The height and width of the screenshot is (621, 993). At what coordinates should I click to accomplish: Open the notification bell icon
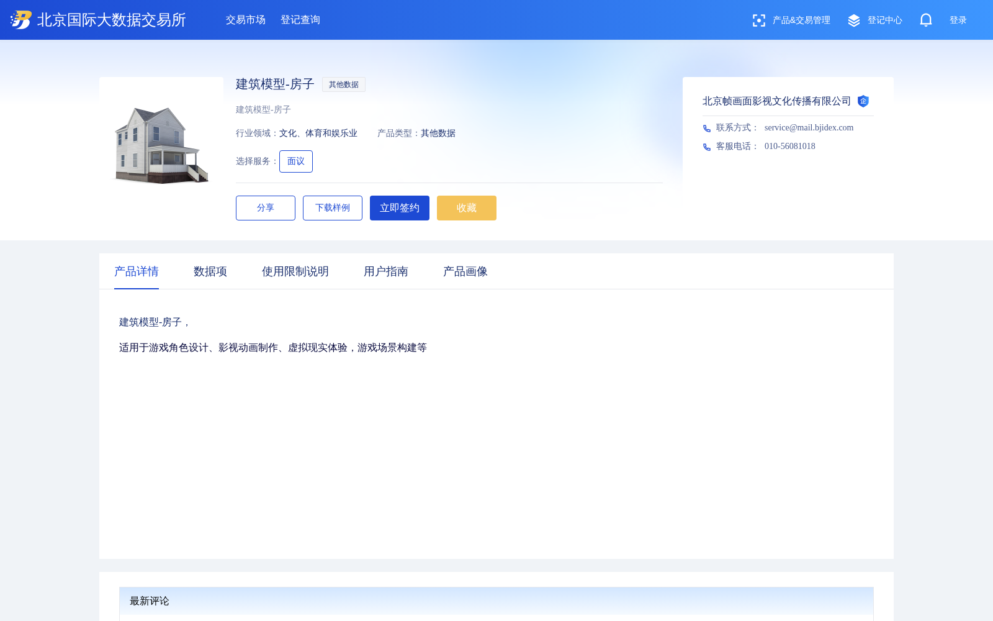[x=926, y=20]
